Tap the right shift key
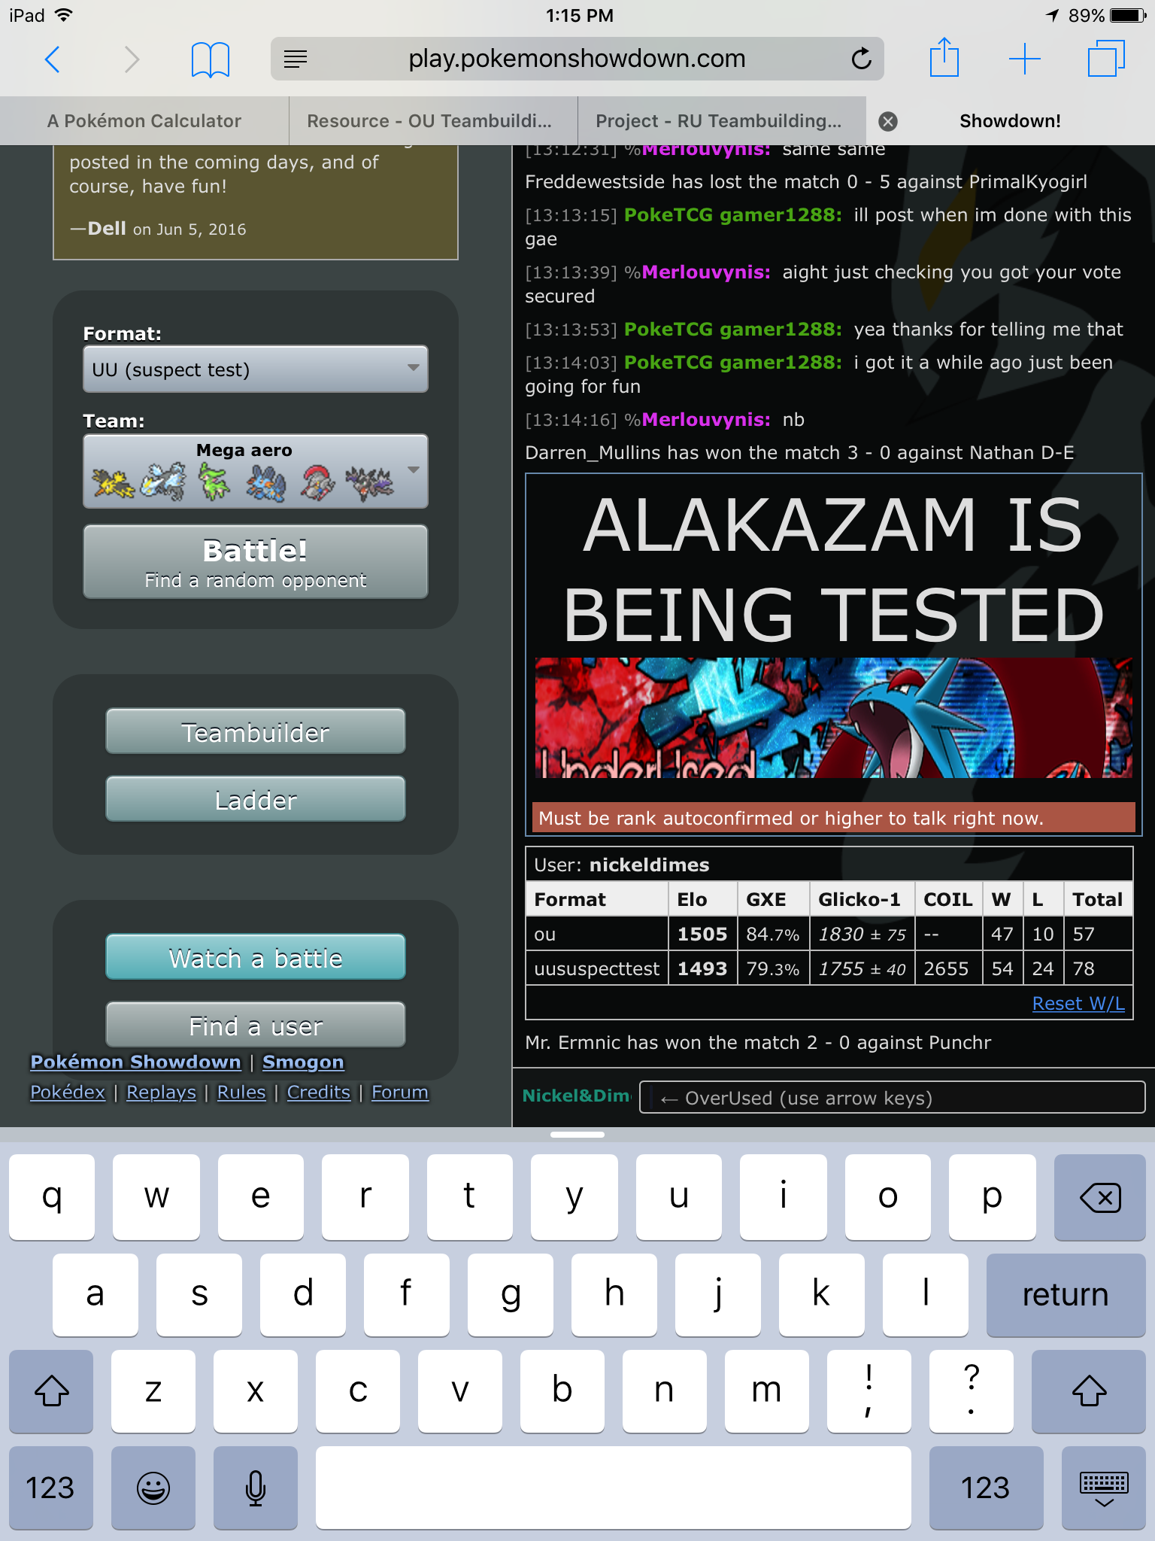The width and height of the screenshot is (1155, 1541). pos(1089,1391)
